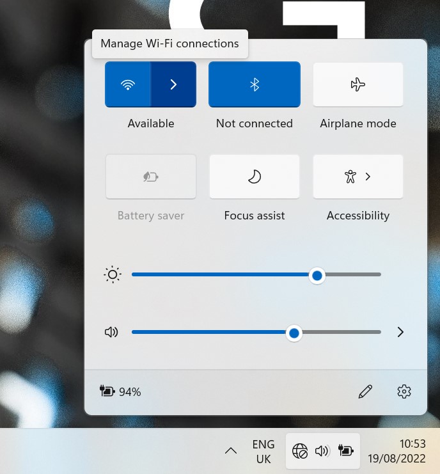Viewport: 440px width, 474px height.
Task: Click the network globe icon in the taskbar
Action: coord(300,451)
